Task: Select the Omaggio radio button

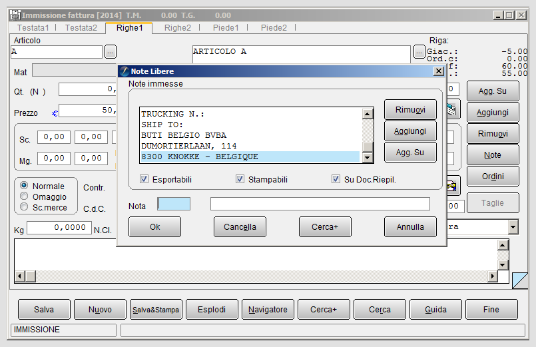Action: 24,196
